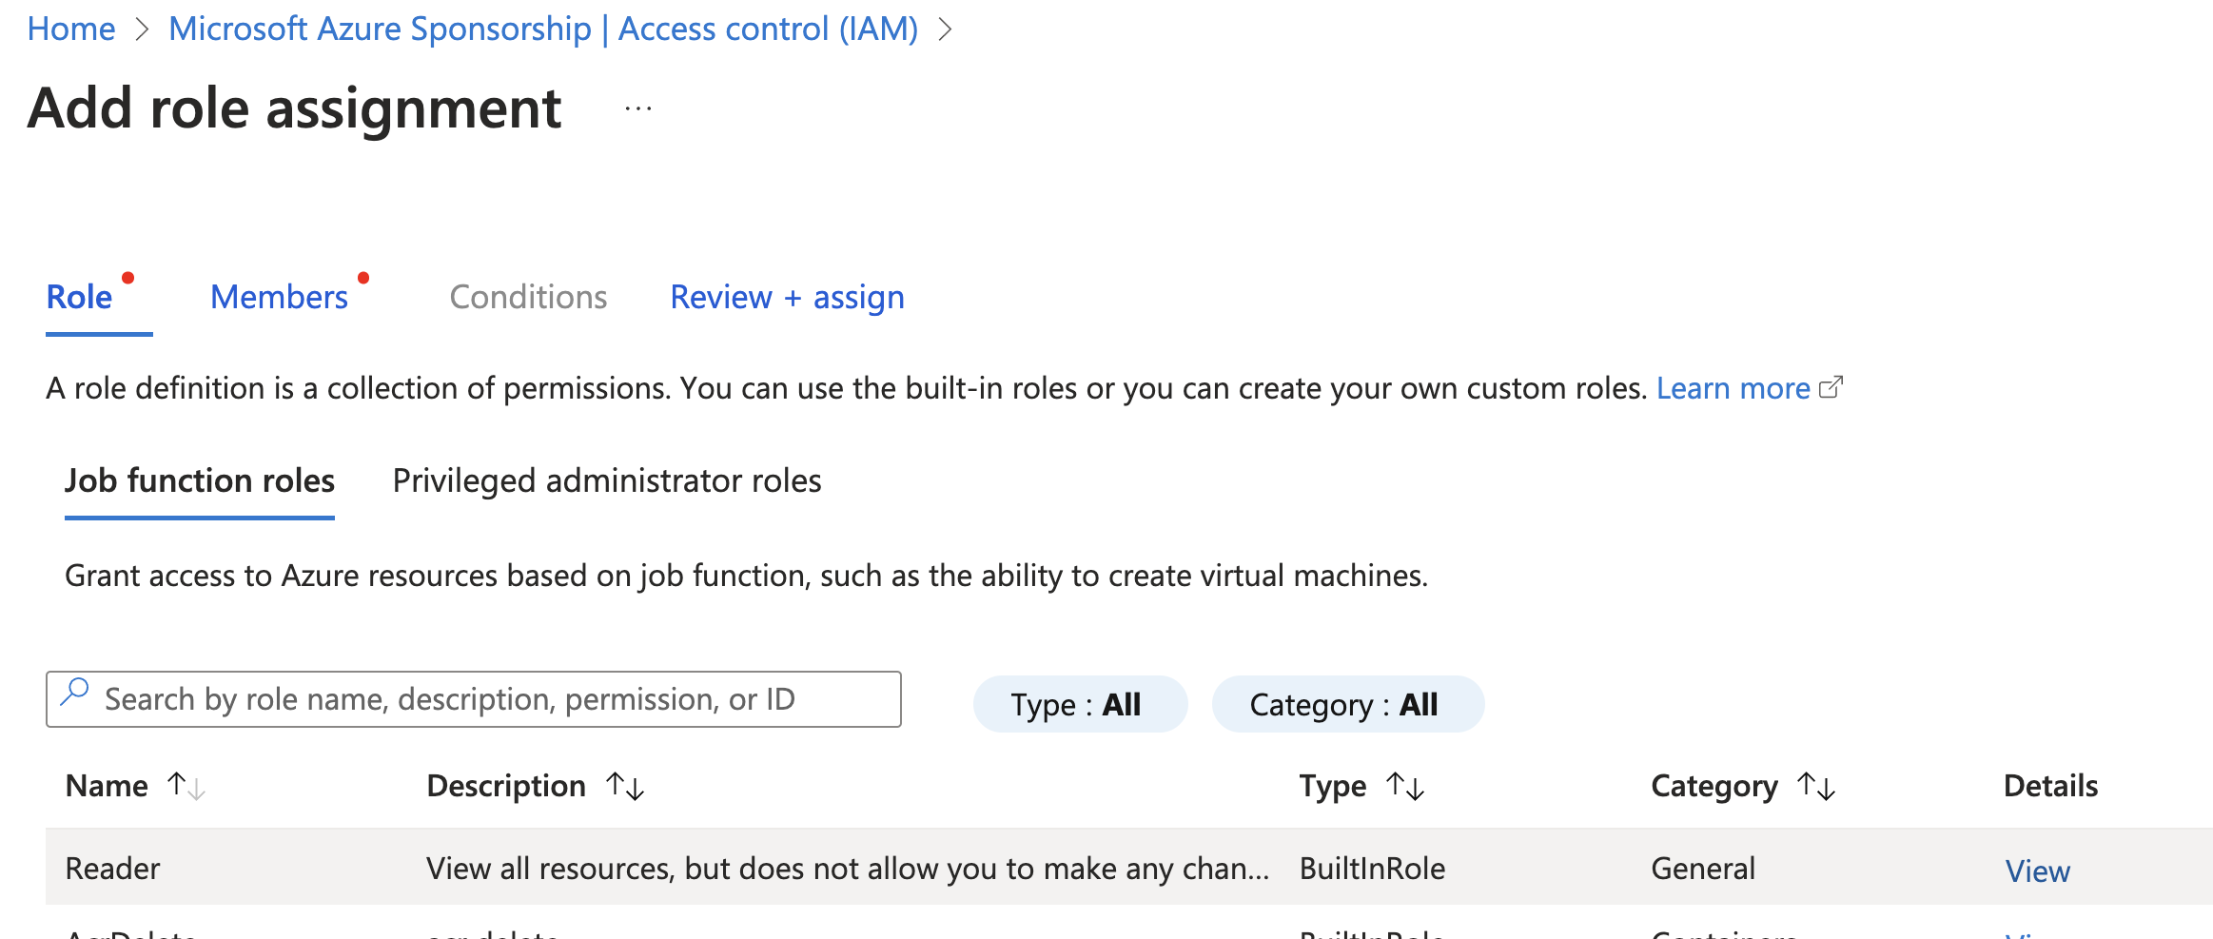This screenshot has height=939, width=2213.
Task: Expand the breadcrumb chevron after Access control (IAM)
Action: (946, 29)
